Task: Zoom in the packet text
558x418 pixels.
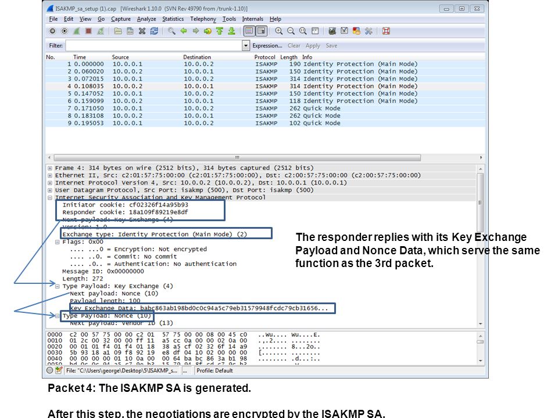Action: [x=278, y=31]
